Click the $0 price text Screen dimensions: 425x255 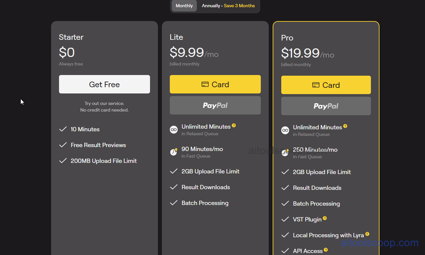pyautogui.click(x=67, y=53)
